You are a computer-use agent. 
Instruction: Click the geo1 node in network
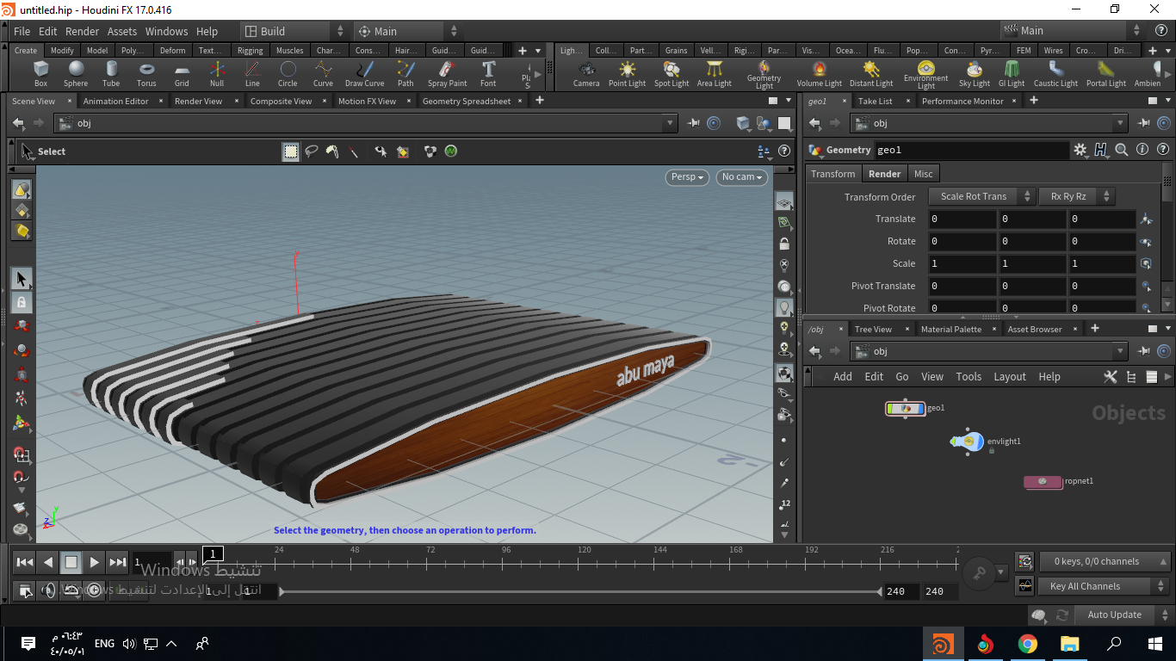(x=905, y=408)
